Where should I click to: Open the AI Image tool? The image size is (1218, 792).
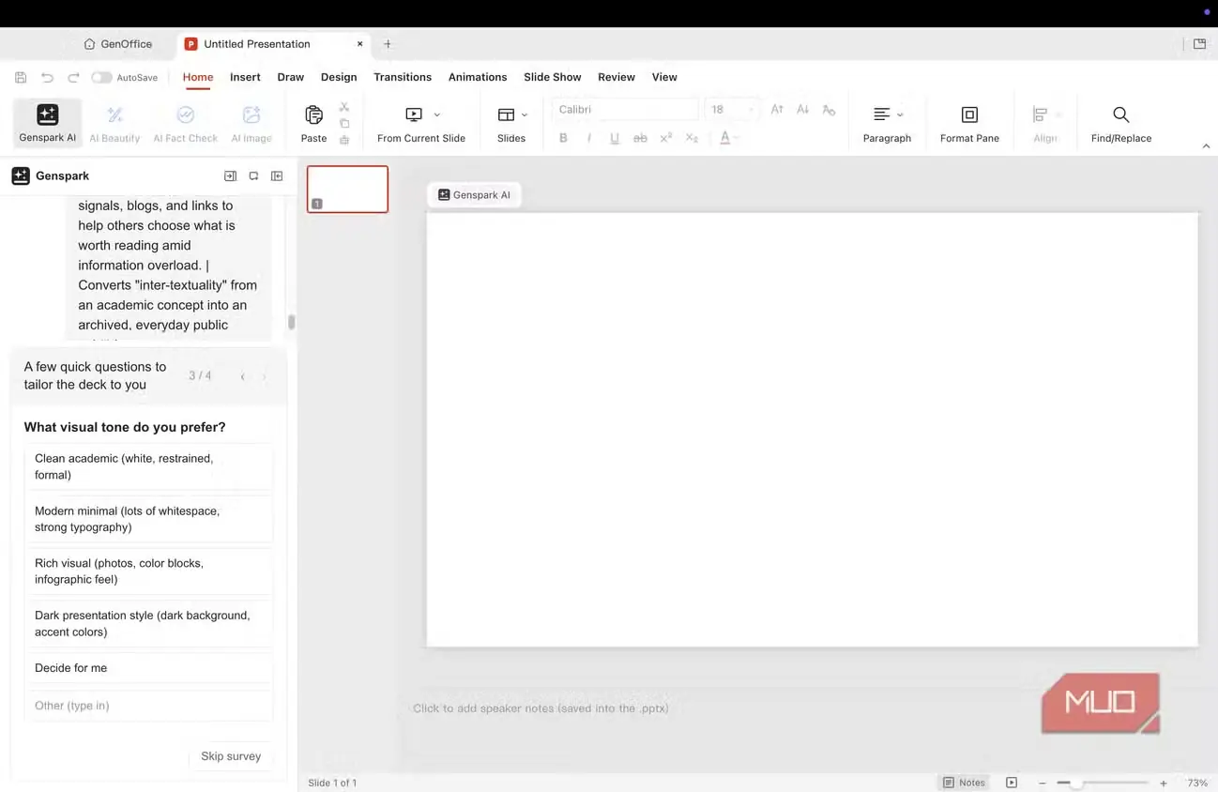click(x=251, y=123)
